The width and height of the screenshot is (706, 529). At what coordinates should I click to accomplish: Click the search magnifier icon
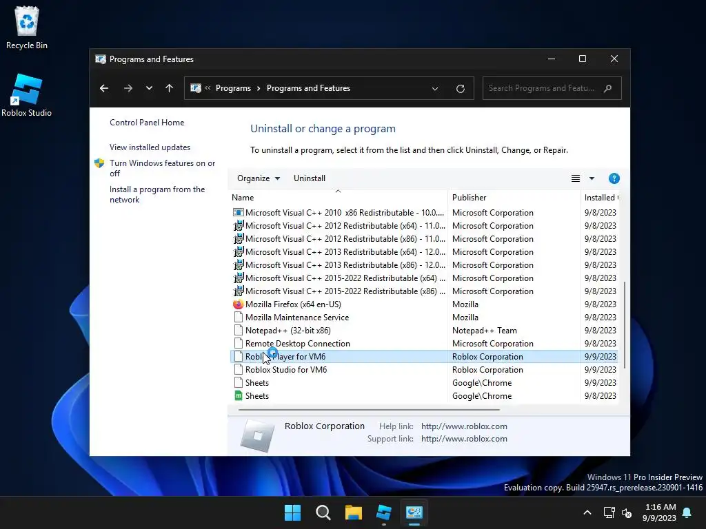pyautogui.click(x=608, y=88)
